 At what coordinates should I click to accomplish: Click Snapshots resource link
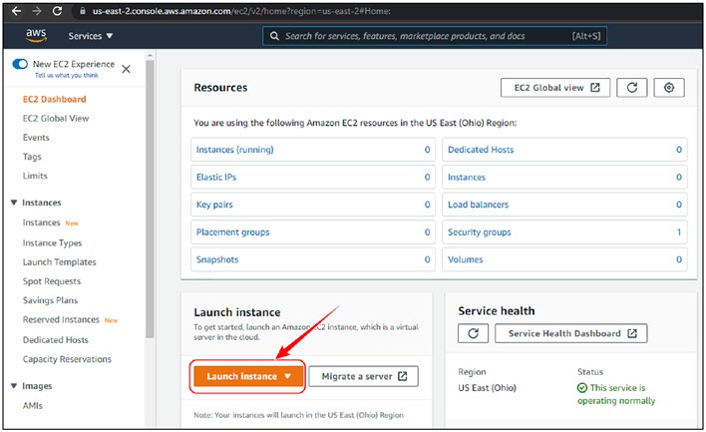click(217, 259)
